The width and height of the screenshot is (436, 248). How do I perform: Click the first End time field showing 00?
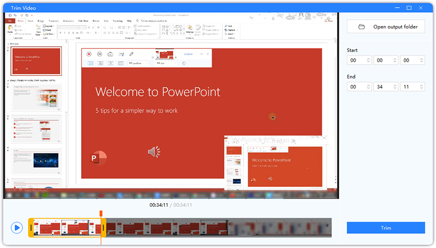pos(359,87)
